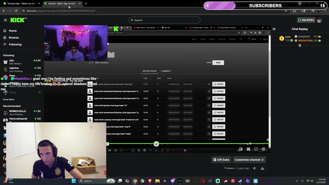Close the YoGoatt - Watch clips tab
This screenshot has width=329, height=185.
coord(80,3)
